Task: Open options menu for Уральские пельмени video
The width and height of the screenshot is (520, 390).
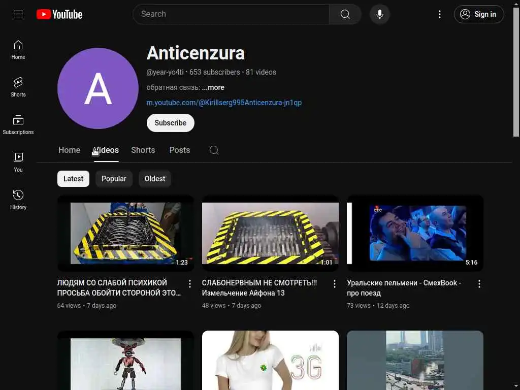Action: coord(479,284)
